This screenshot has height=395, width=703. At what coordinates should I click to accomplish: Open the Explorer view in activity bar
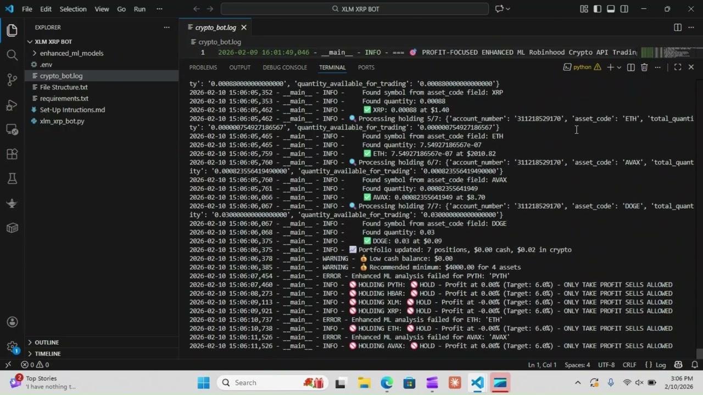(12, 31)
